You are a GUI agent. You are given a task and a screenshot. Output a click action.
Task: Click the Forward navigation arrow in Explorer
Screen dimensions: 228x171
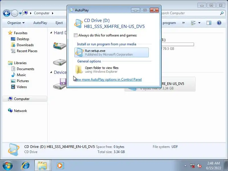point(15,13)
